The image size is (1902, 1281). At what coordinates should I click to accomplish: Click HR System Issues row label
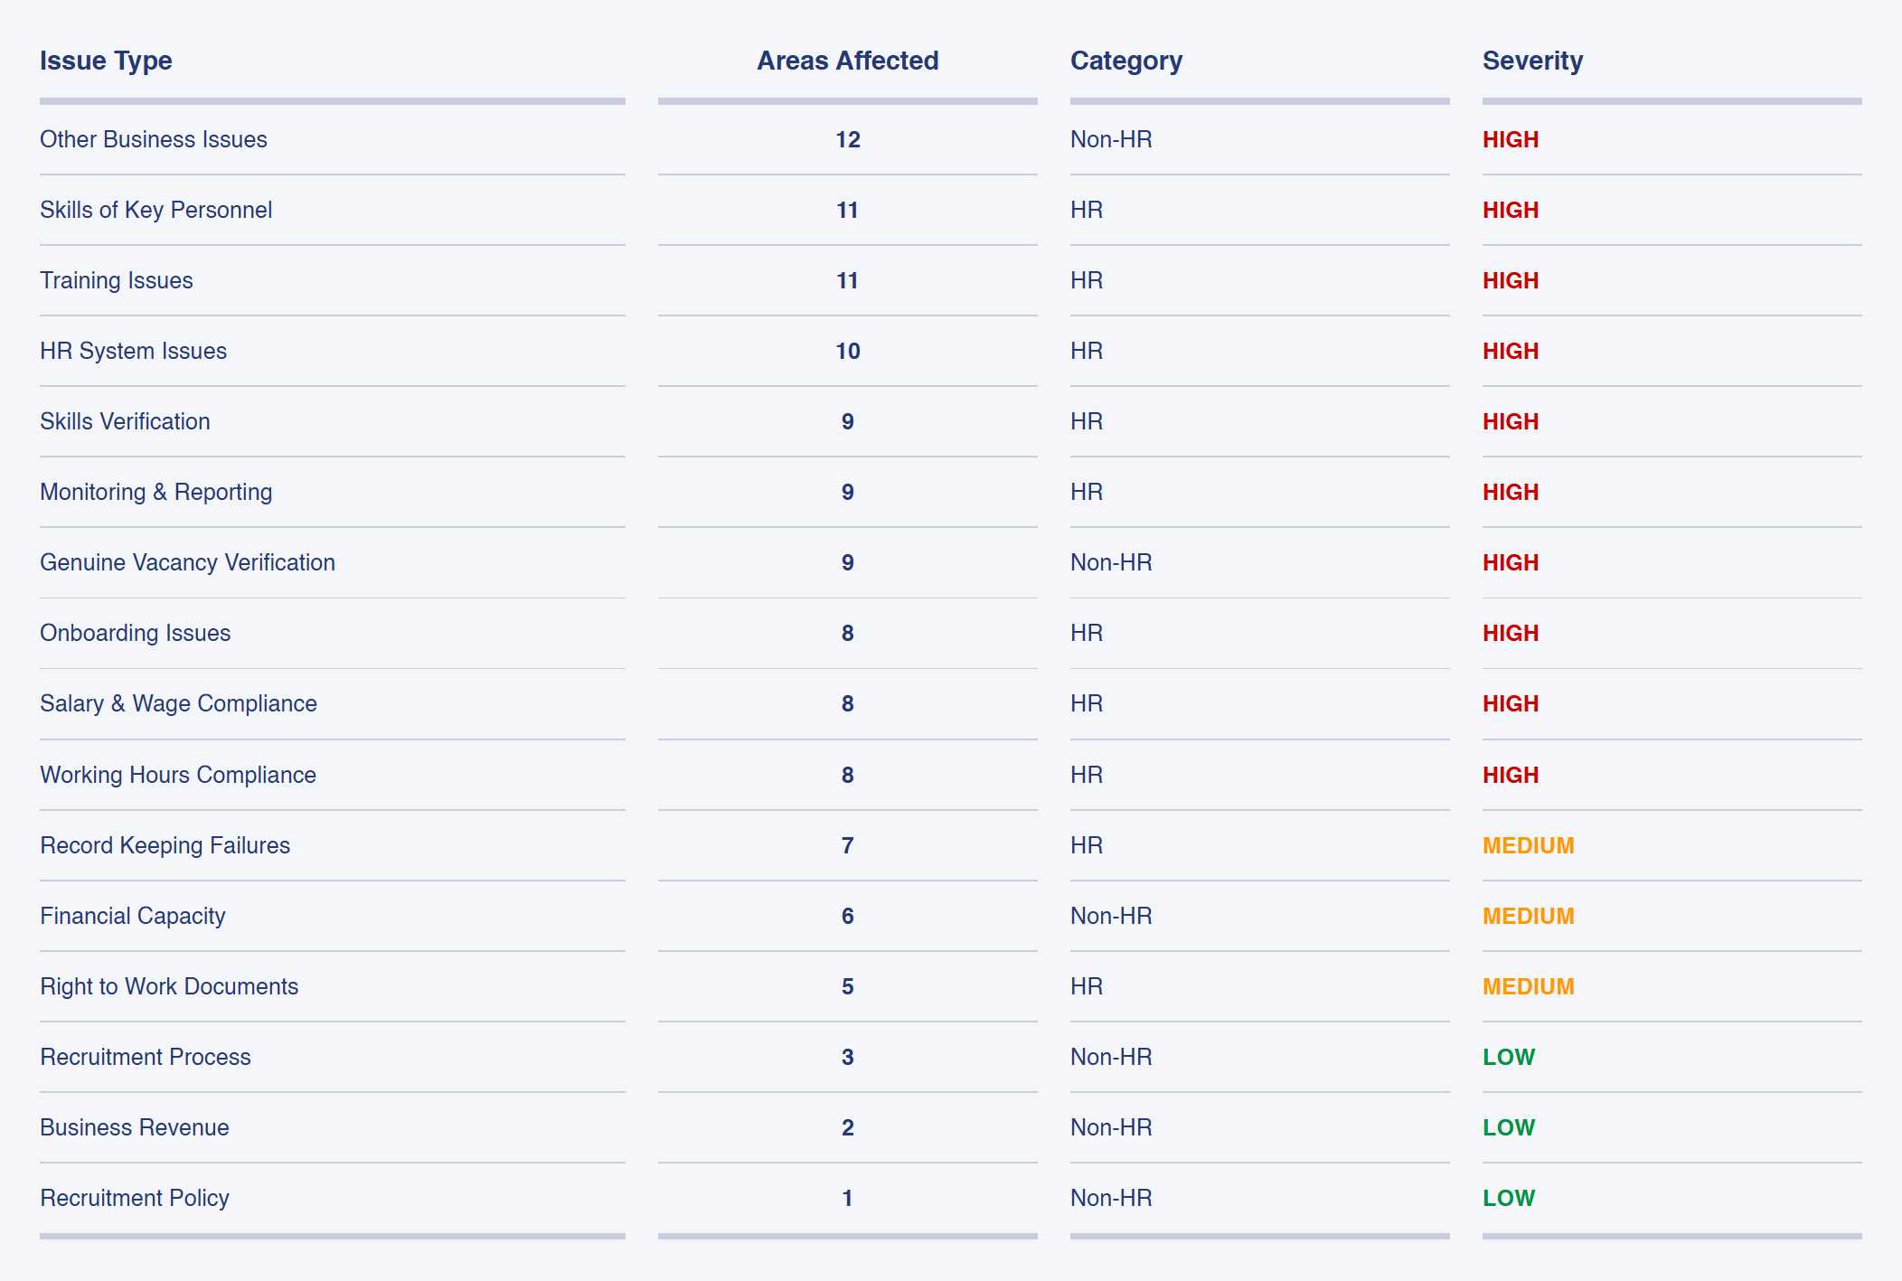tap(133, 351)
